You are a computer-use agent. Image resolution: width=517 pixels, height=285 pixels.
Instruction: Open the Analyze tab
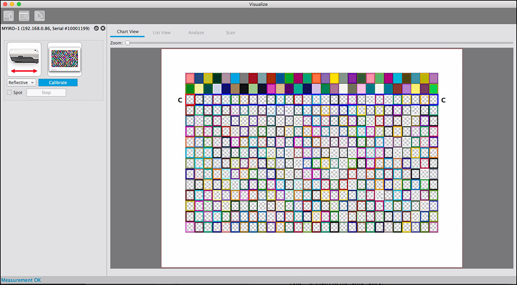pyautogui.click(x=196, y=33)
